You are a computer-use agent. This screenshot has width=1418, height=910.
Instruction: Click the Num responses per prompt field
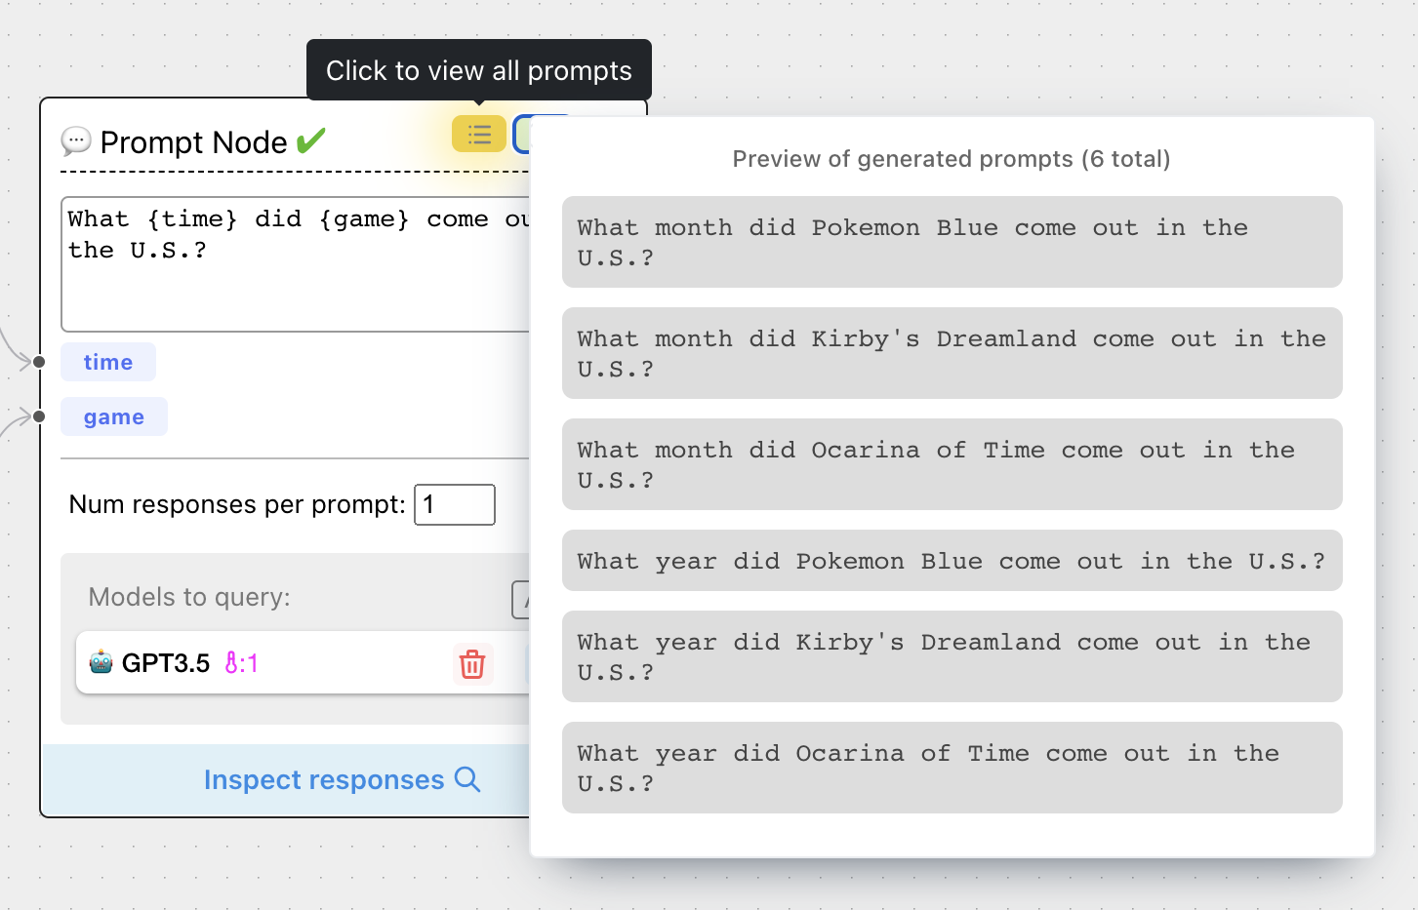(x=454, y=504)
